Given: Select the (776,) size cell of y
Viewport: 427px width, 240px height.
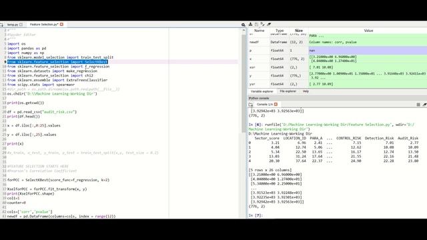Looking at the screenshot, I should pyautogui.click(x=298, y=75).
